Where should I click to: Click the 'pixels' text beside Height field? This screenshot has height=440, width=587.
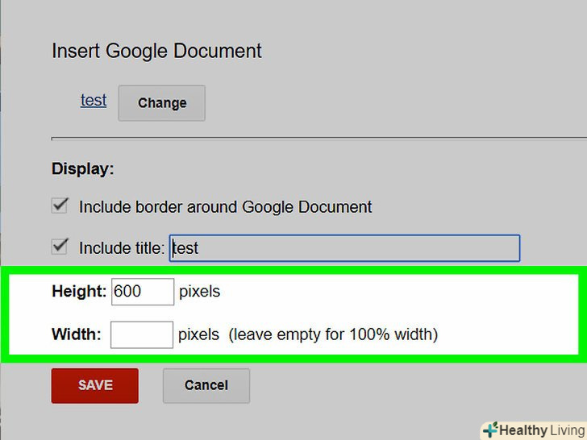pos(199,292)
